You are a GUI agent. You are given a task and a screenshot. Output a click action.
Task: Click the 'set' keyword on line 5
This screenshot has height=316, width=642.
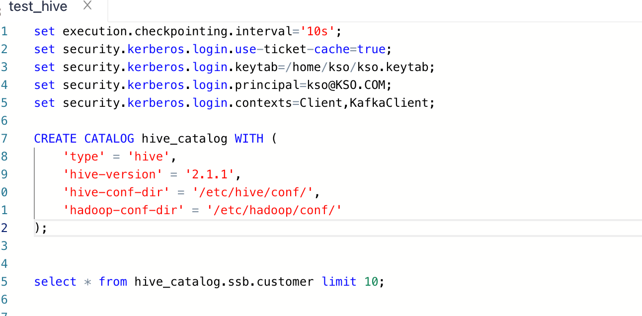click(45, 103)
